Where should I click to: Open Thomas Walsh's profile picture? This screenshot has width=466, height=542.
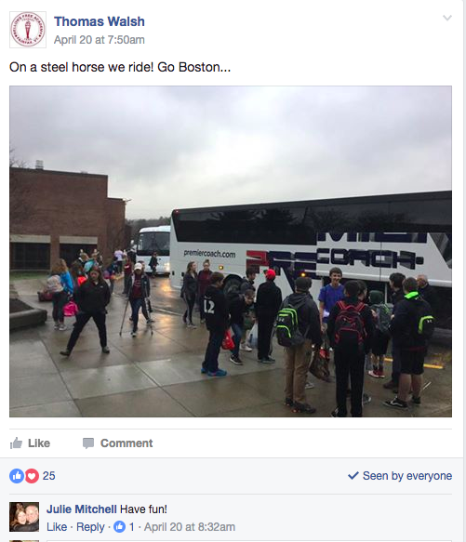(28, 30)
